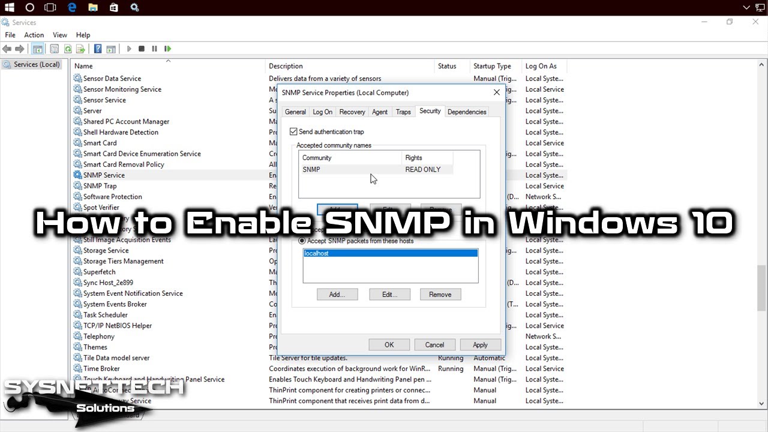The height and width of the screenshot is (432, 768).
Task: Click the gear icon beside Telephony service
Action: coord(77,337)
